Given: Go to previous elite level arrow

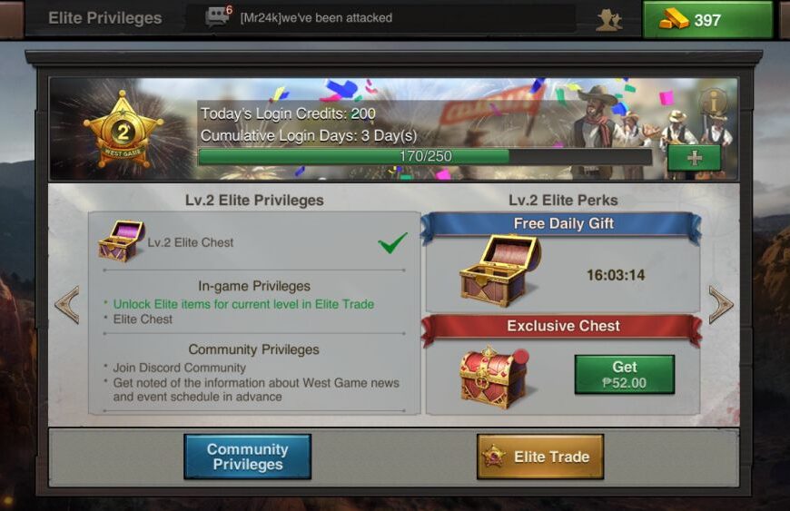Looking at the screenshot, I should pyautogui.click(x=67, y=304).
